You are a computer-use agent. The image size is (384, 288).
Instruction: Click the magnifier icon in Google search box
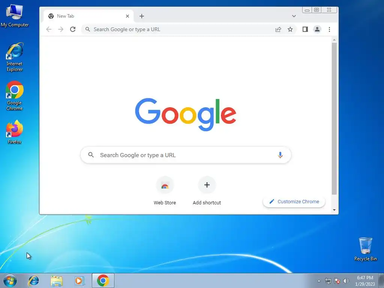point(91,155)
